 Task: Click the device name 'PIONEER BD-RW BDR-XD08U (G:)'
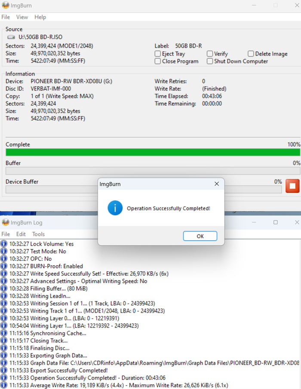coord(71,82)
